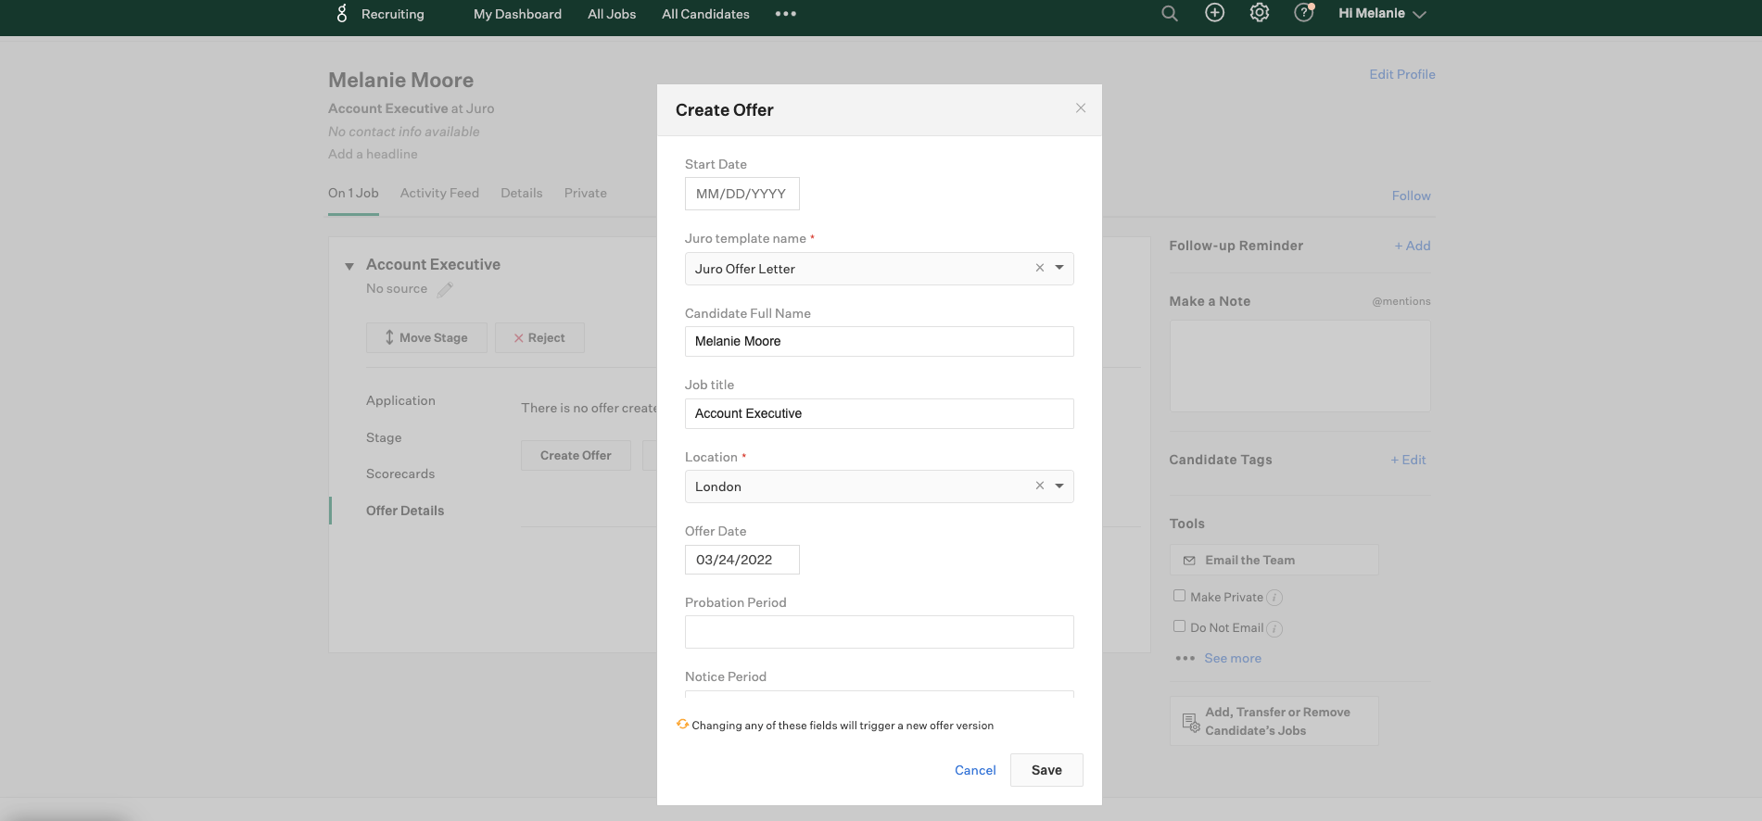Screen dimensions: 1762x821
Task: Close the Create Offer dialog
Action: pyautogui.click(x=1081, y=108)
